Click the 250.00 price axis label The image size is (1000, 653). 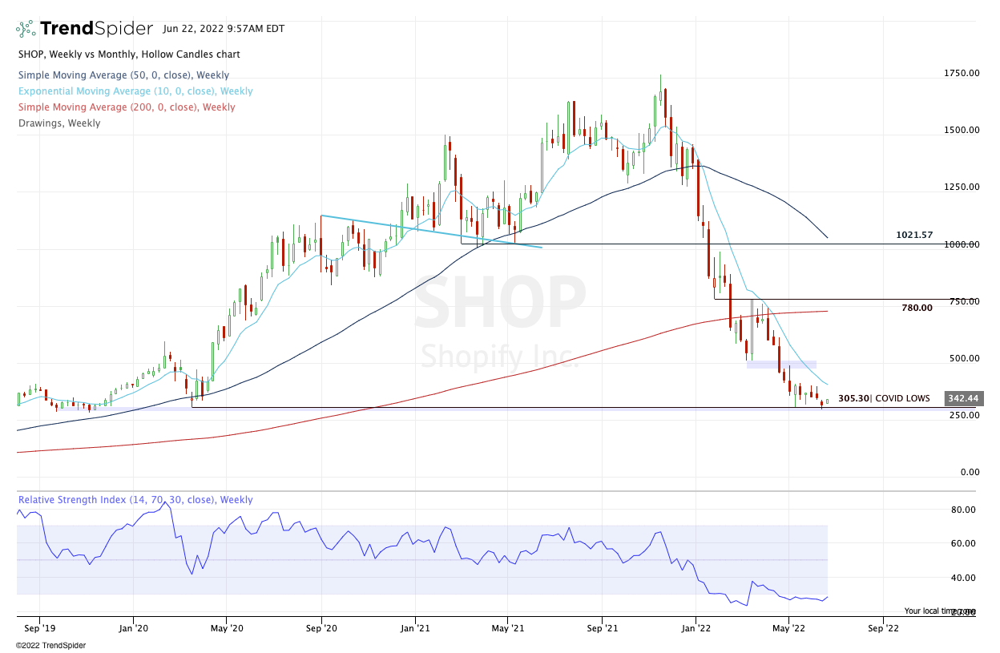click(964, 415)
